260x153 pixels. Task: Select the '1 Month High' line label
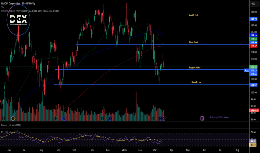pos(193,15)
